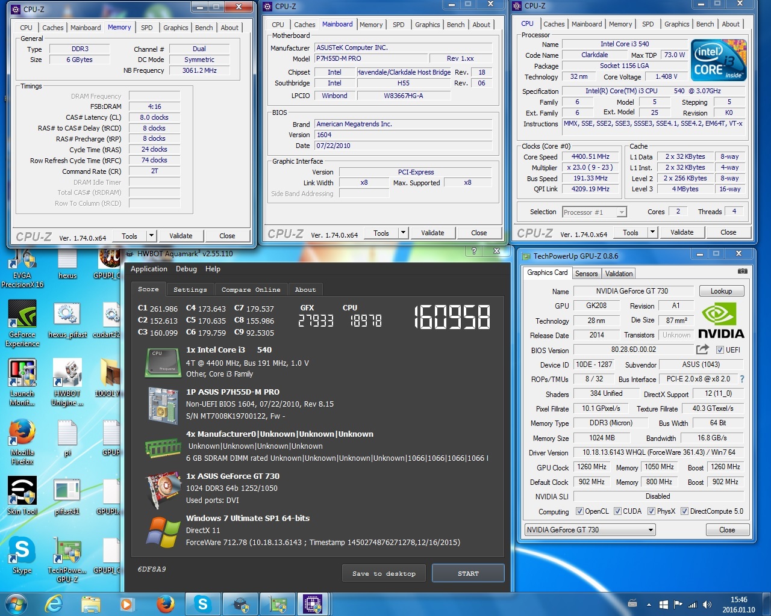771x616 pixels.
Task: Click the Intel Core i3 inside logo
Action: pyautogui.click(x=719, y=60)
